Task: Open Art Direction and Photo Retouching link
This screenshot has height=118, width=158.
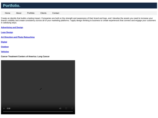Action: [x=18, y=37]
